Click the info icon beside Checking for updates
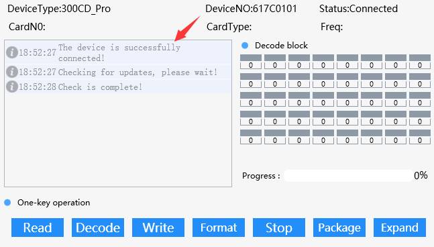 point(12,72)
